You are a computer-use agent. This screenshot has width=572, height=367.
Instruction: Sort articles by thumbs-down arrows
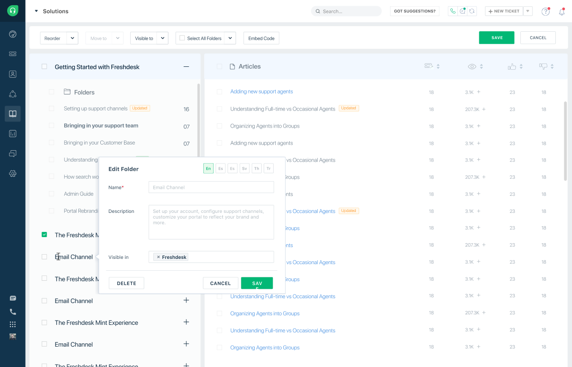(552, 67)
